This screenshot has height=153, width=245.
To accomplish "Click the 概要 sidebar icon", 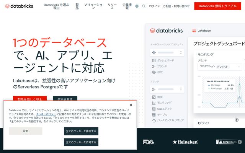I will point(154,97).
